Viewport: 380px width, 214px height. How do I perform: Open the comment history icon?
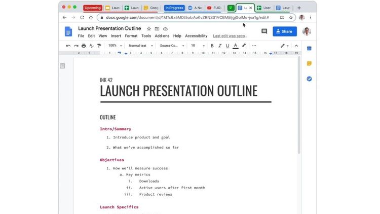coord(264,31)
